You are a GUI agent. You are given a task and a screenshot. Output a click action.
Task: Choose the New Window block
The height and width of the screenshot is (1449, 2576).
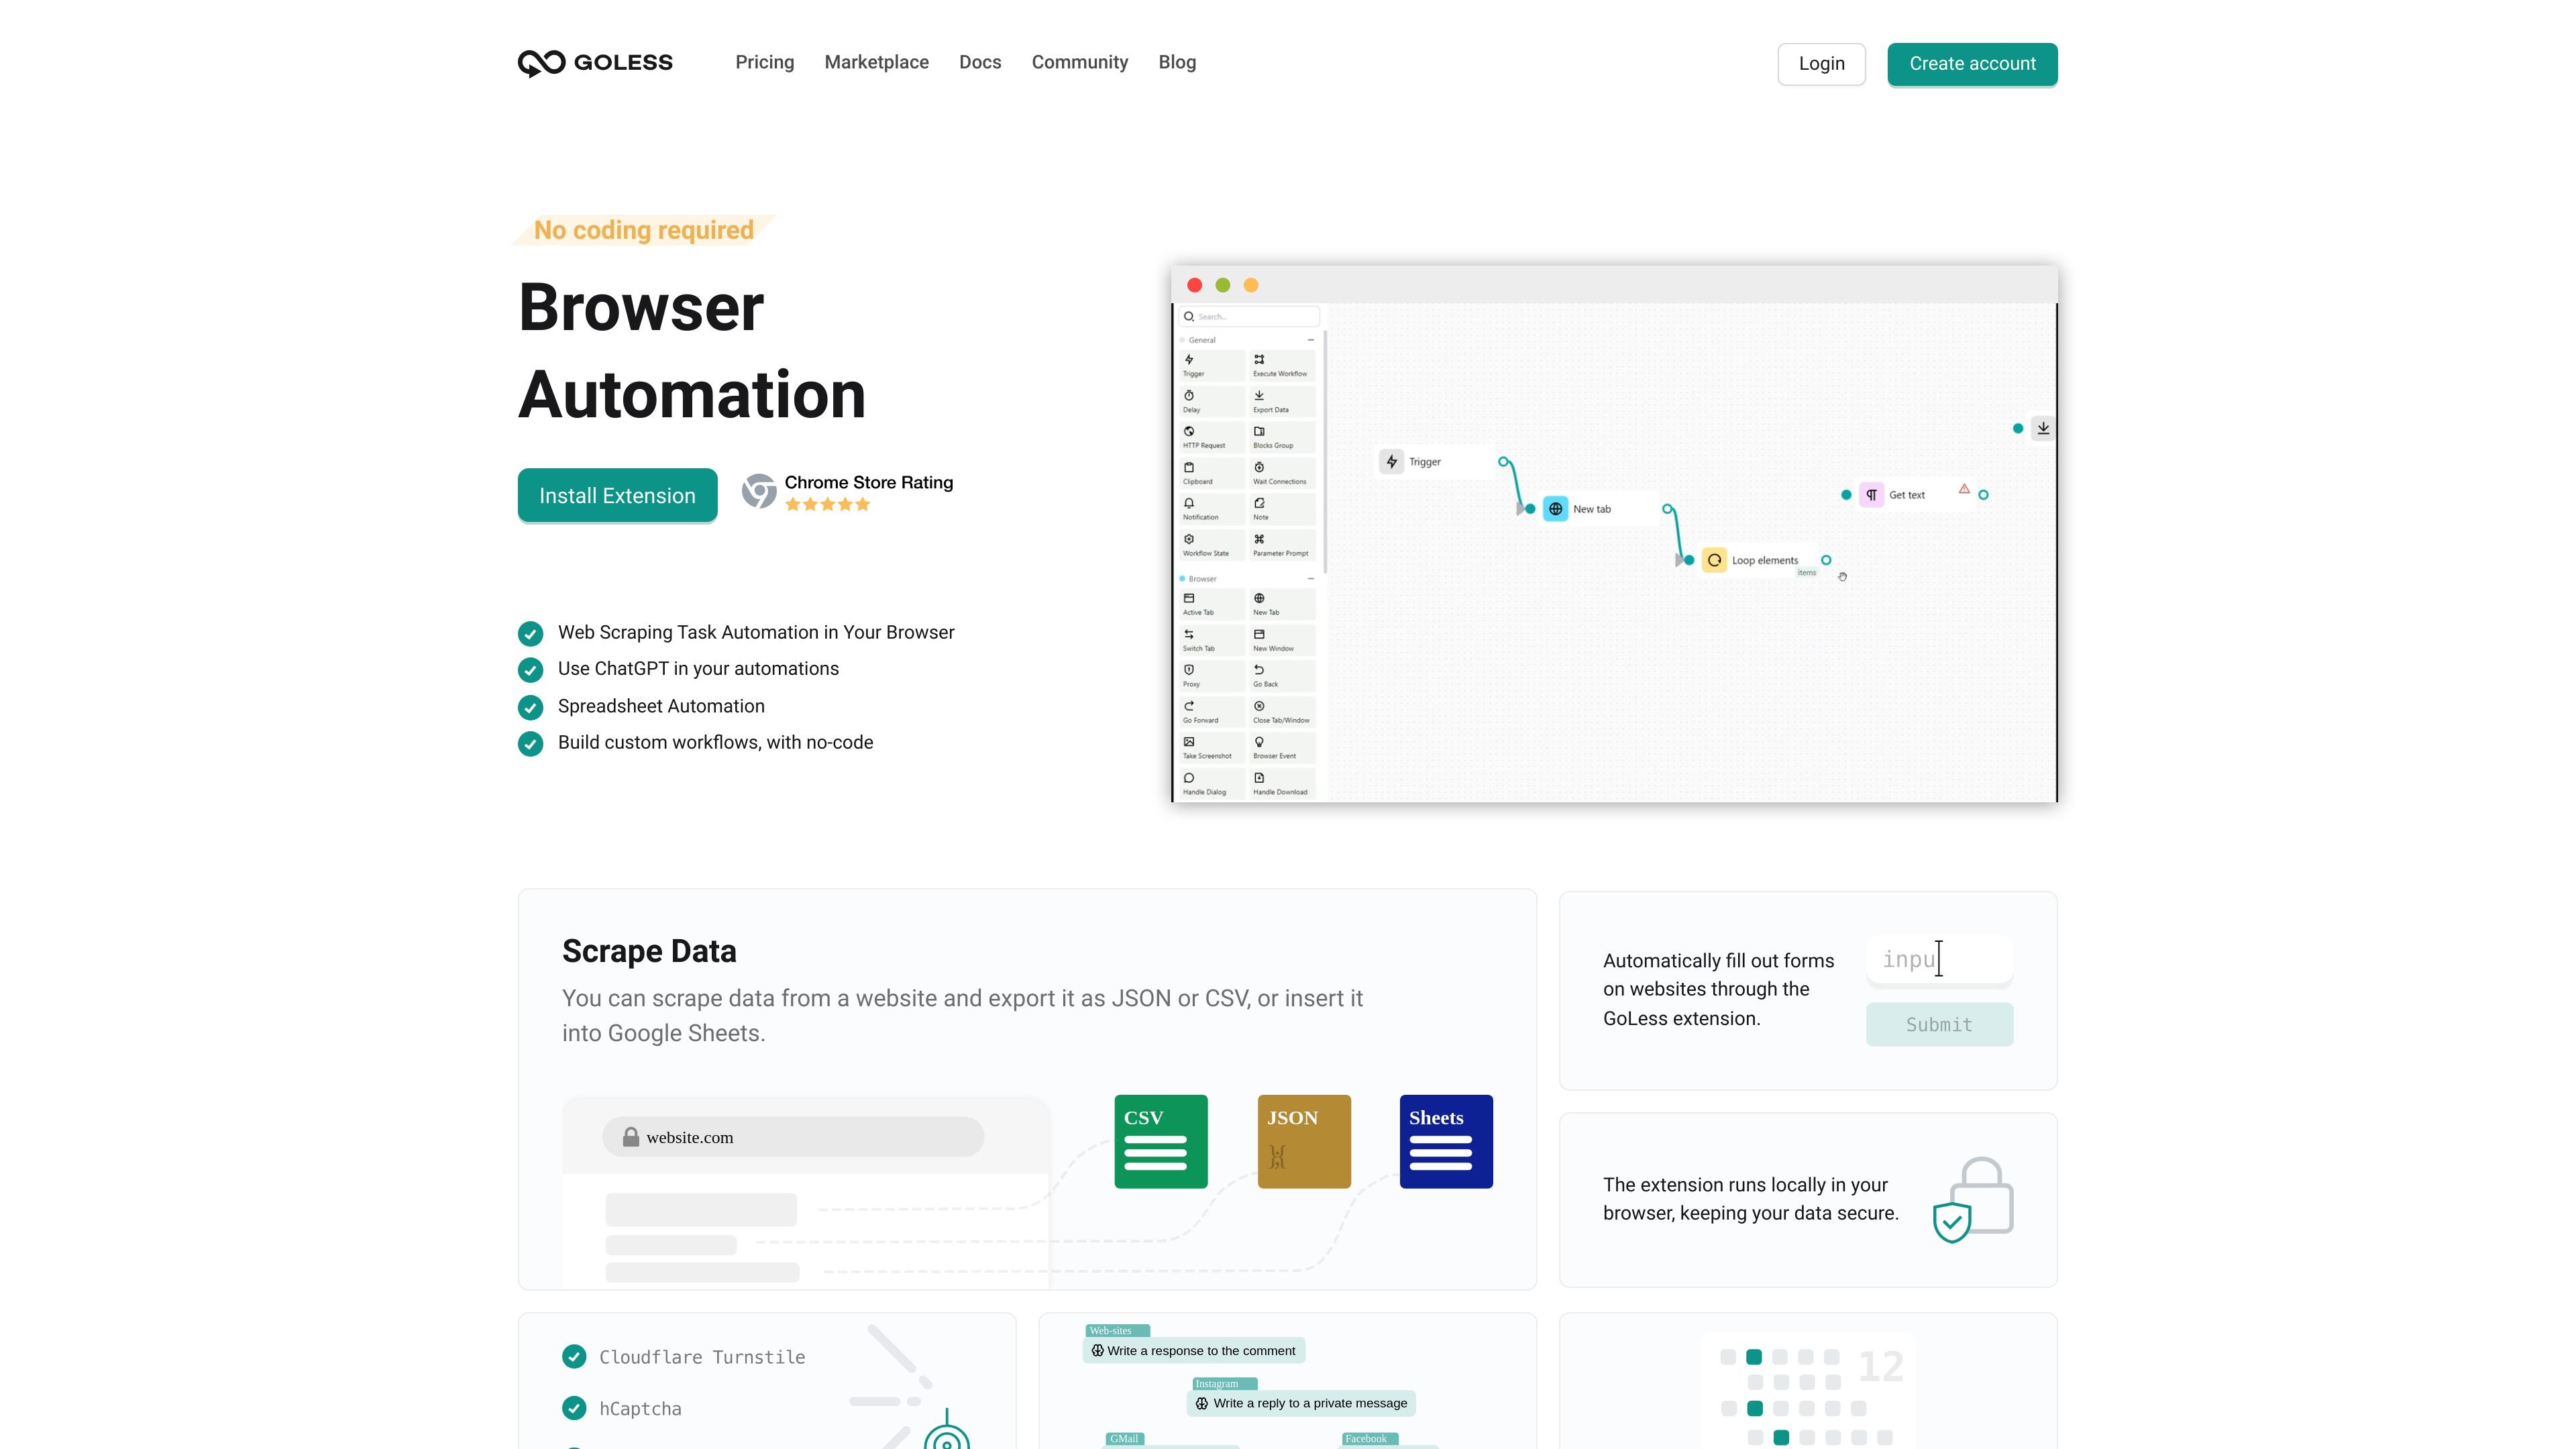(1282, 640)
